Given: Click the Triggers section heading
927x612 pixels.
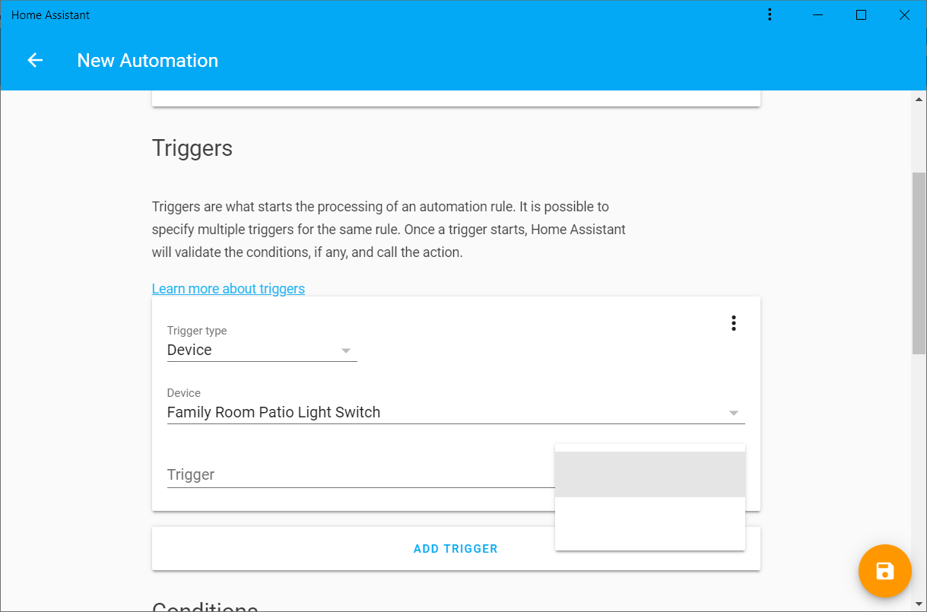Looking at the screenshot, I should click(192, 148).
